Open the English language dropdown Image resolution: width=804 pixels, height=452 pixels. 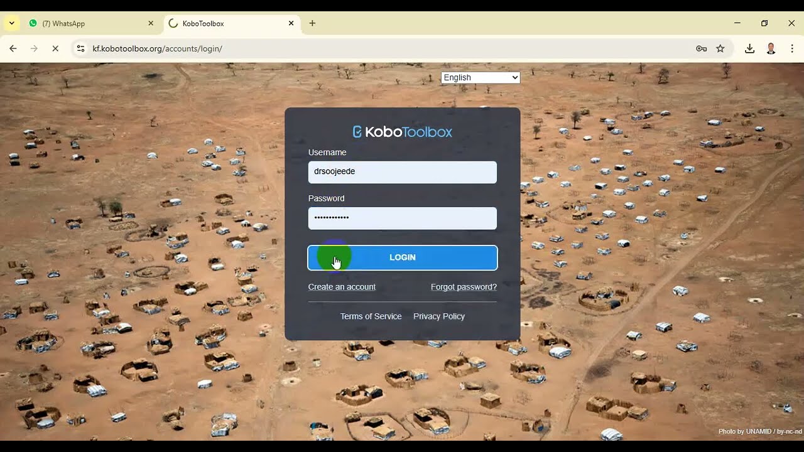[481, 78]
